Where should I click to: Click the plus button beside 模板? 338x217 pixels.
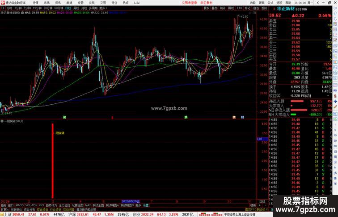point(259,205)
